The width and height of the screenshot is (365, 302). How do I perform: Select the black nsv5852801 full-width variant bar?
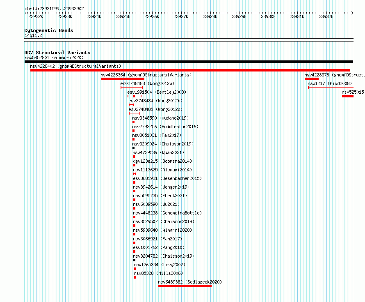tap(189, 62)
